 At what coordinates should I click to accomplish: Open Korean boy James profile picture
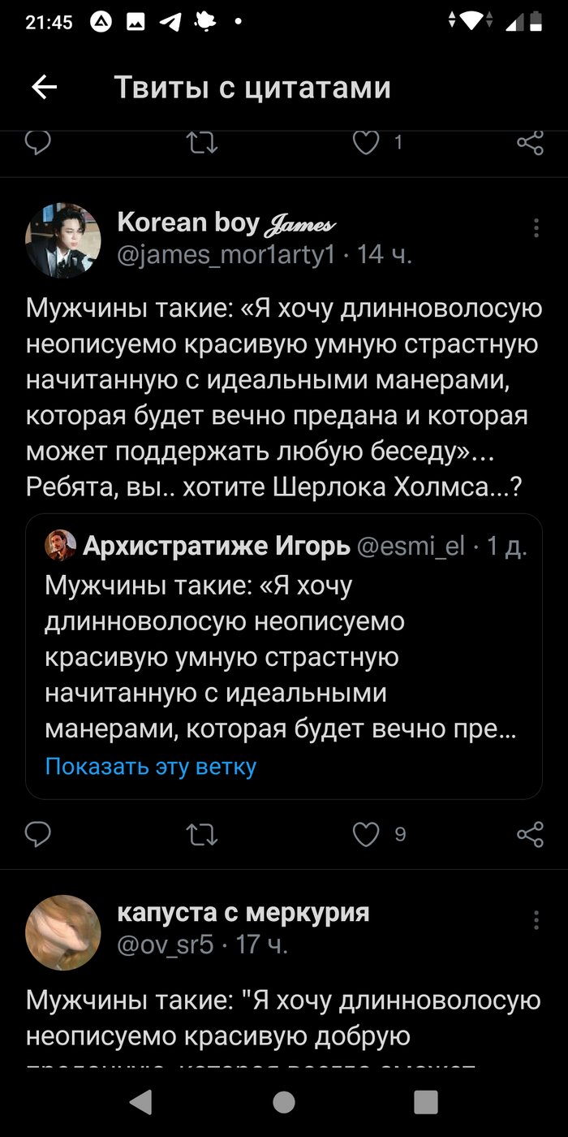(63, 240)
